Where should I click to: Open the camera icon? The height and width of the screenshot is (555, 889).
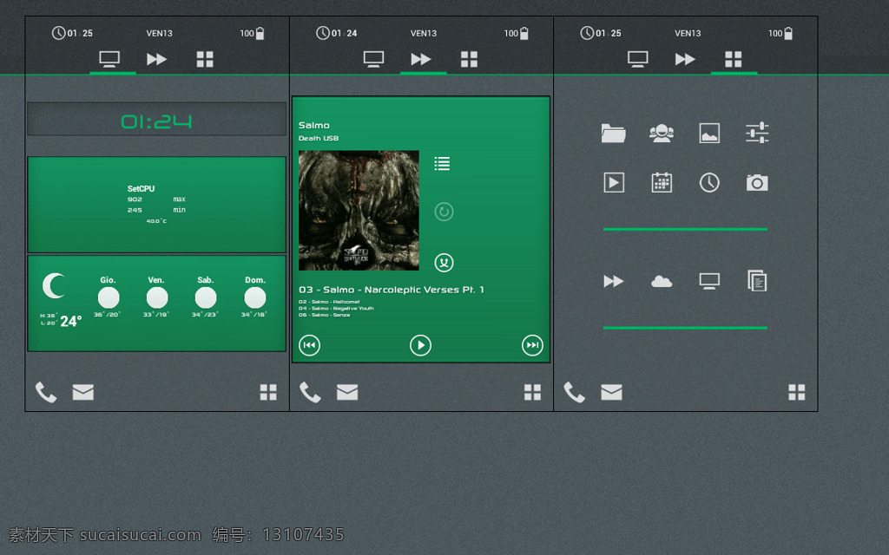click(757, 182)
